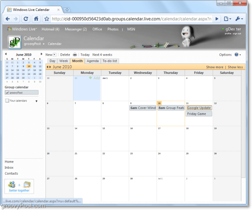
Task: Open Messenger (2) in the header
Action: click(76, 29)
